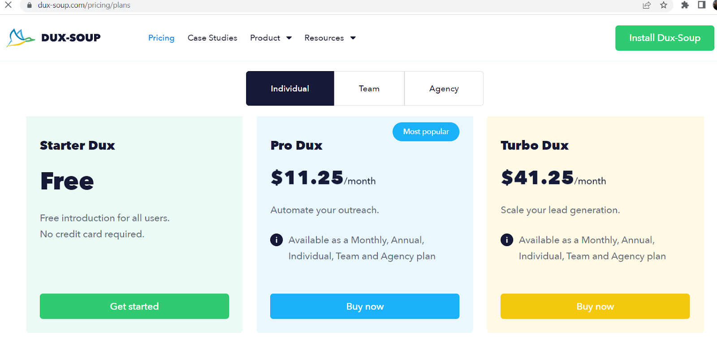Viewport: 717px width, 349px height.
Task: Expand the Resources dropdown menu
Action: click(x=330, y=38)
